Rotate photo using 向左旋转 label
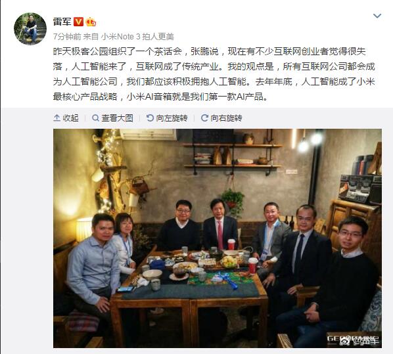This screenshot has height=354, width=393. pos(172,118)
